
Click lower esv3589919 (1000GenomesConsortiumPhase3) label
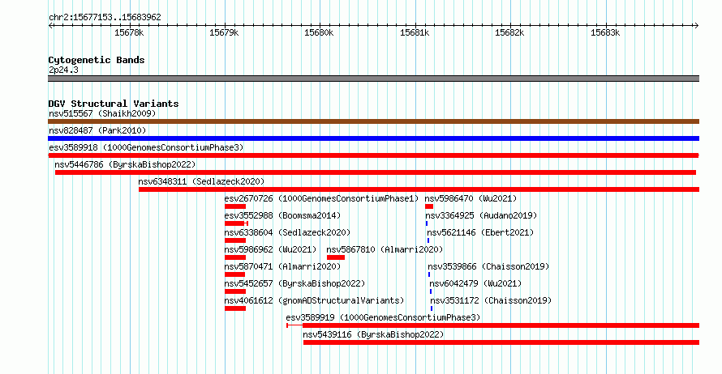tap(383, 317)
